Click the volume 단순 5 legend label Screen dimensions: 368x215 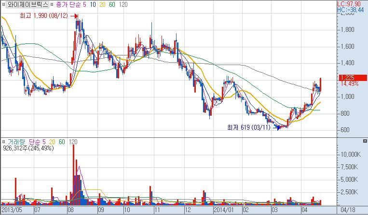[x=37, y=142]
